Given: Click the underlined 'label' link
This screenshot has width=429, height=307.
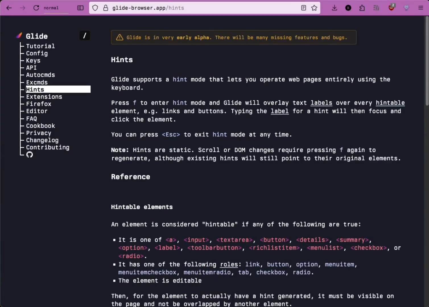Looking at the screenshot, I should (280, 111).
